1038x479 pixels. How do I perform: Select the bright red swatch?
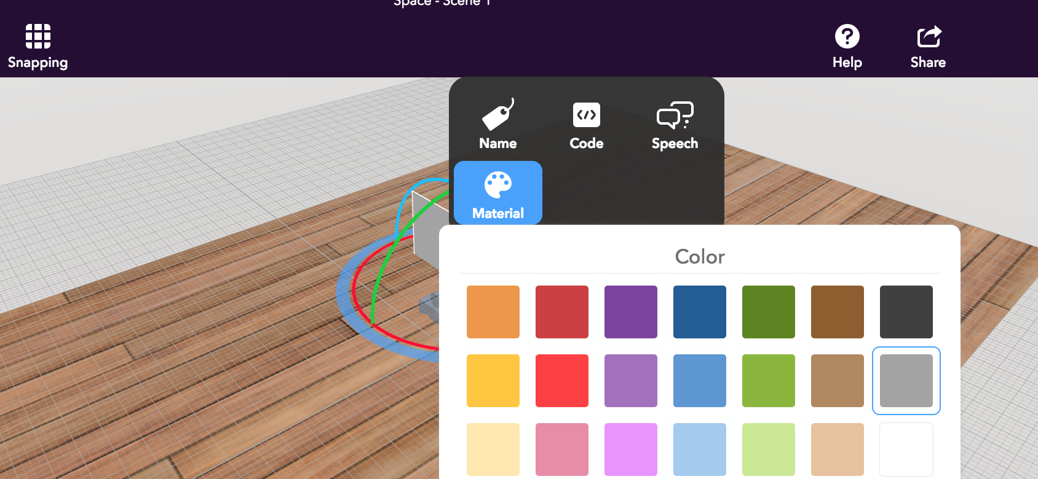(x=562, y=381)
